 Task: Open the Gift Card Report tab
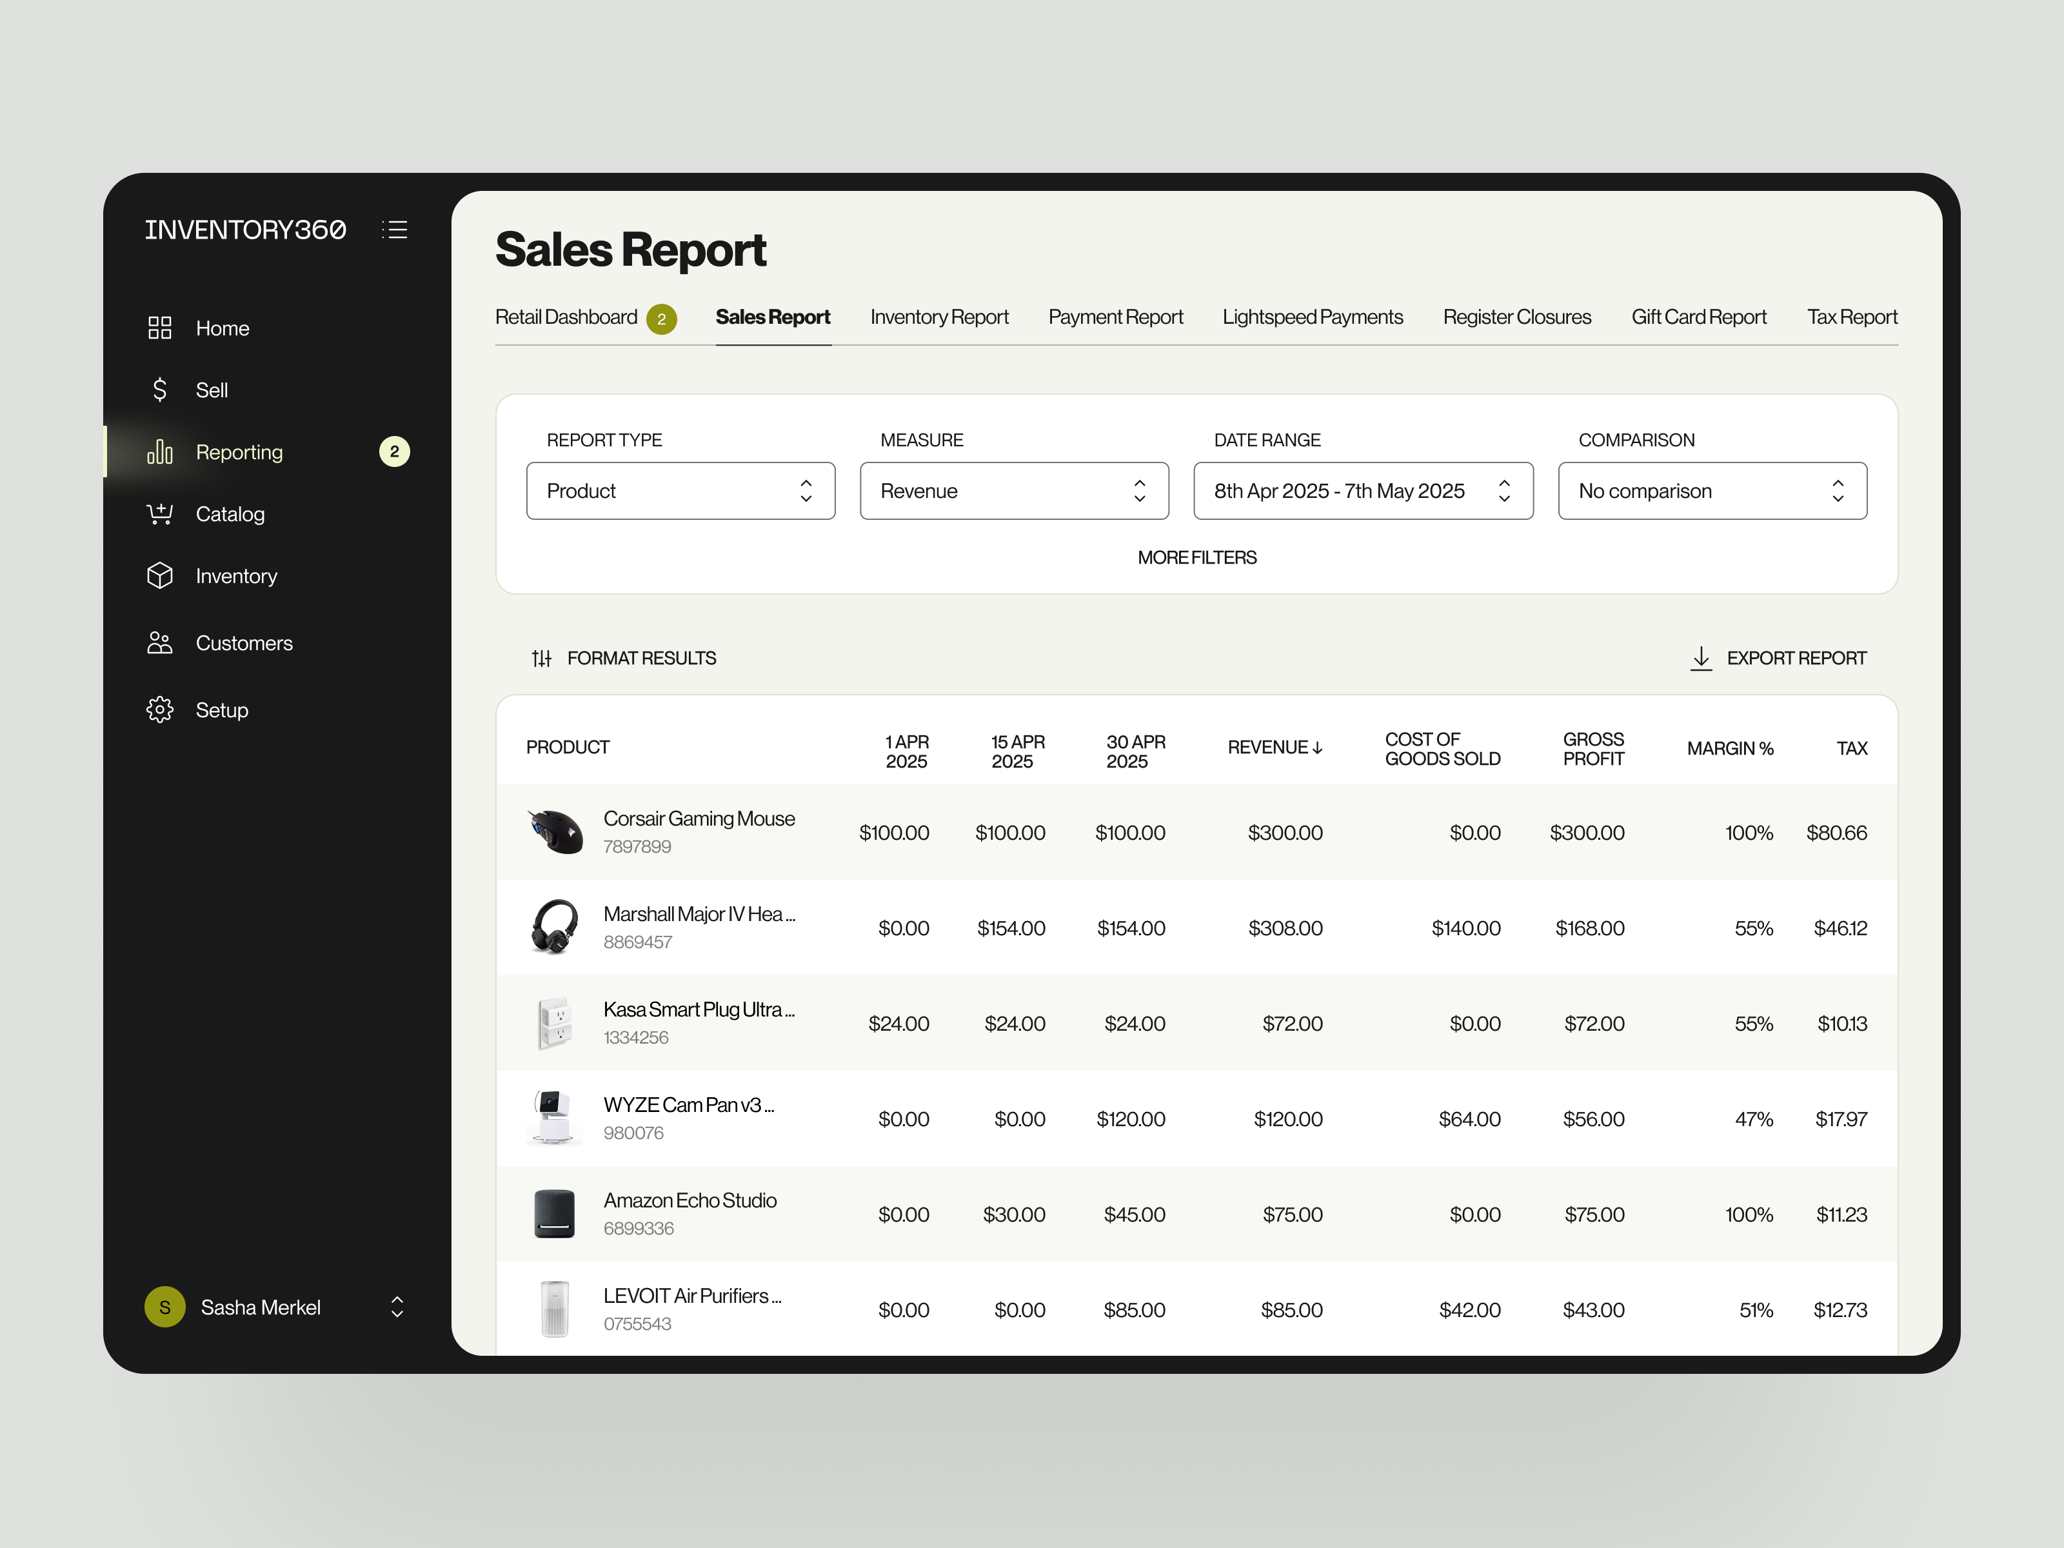click(1698, 317)
